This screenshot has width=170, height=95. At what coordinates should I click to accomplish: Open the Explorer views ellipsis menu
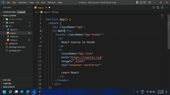click(x=29, y=7)
